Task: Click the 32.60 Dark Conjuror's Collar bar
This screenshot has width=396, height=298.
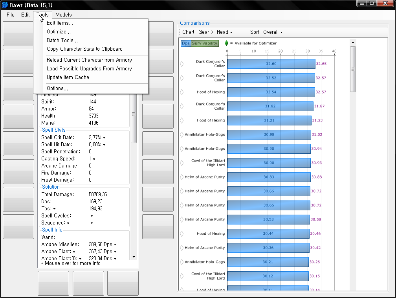Action: [x=271, y=64]
